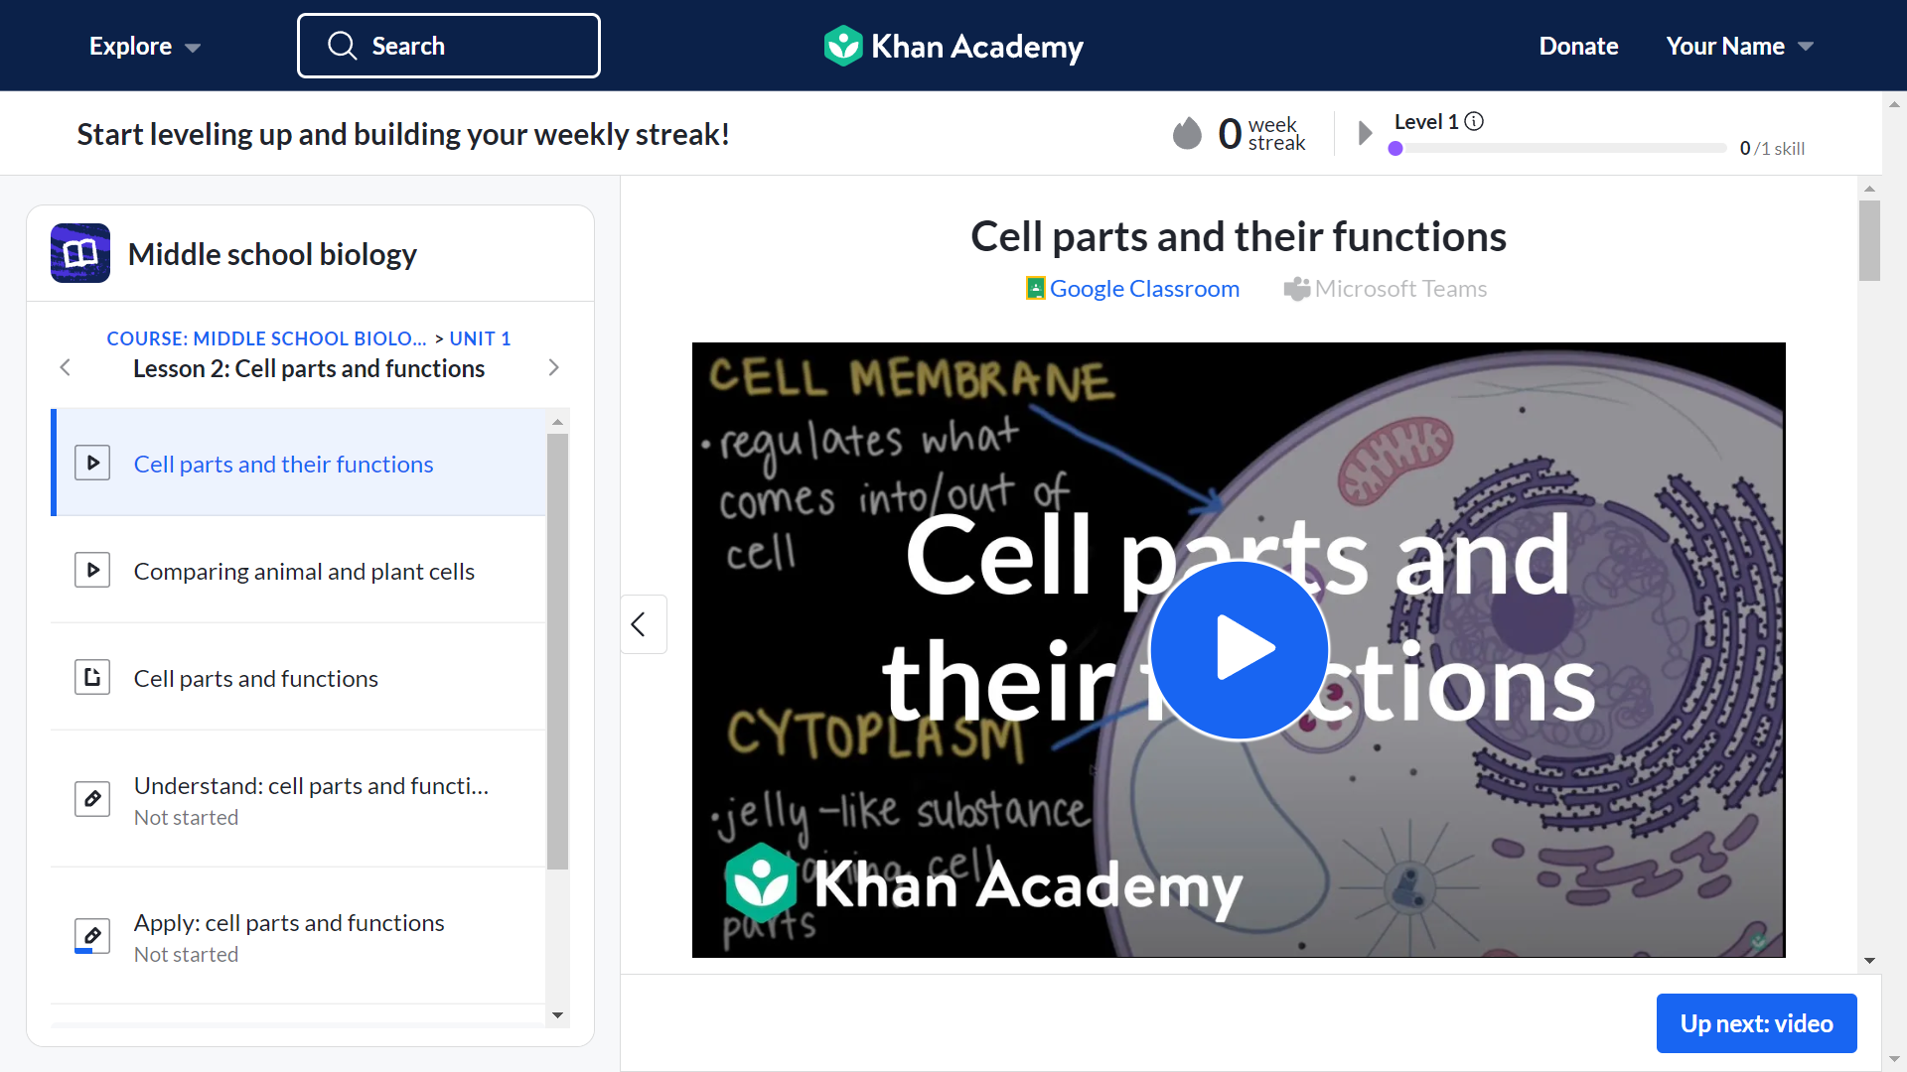Click the Donate link

pyautogui.click(x=1578, y=47)
